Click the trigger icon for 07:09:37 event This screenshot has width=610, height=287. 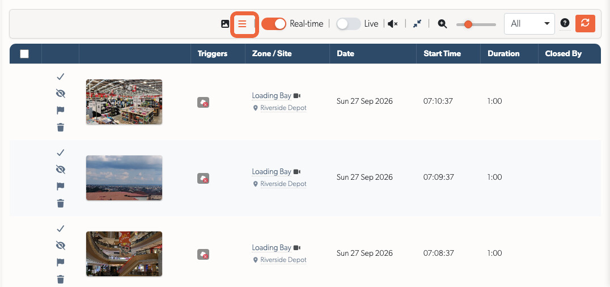pos(203,178)
